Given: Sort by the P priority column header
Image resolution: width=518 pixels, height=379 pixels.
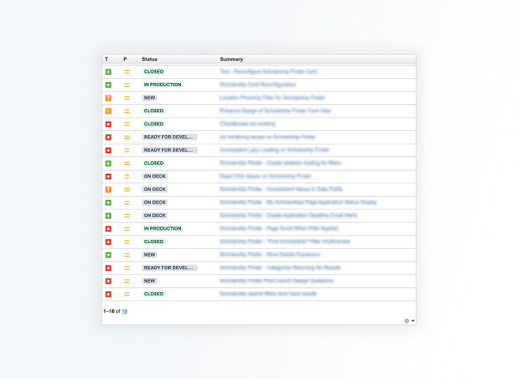Looking at the screenshot, I should (125, 59).
